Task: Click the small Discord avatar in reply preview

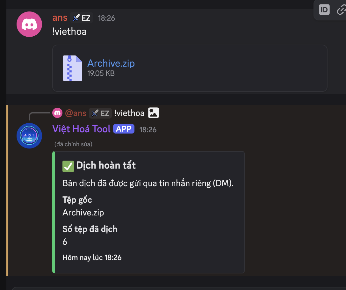Action: tap(57, 113)
